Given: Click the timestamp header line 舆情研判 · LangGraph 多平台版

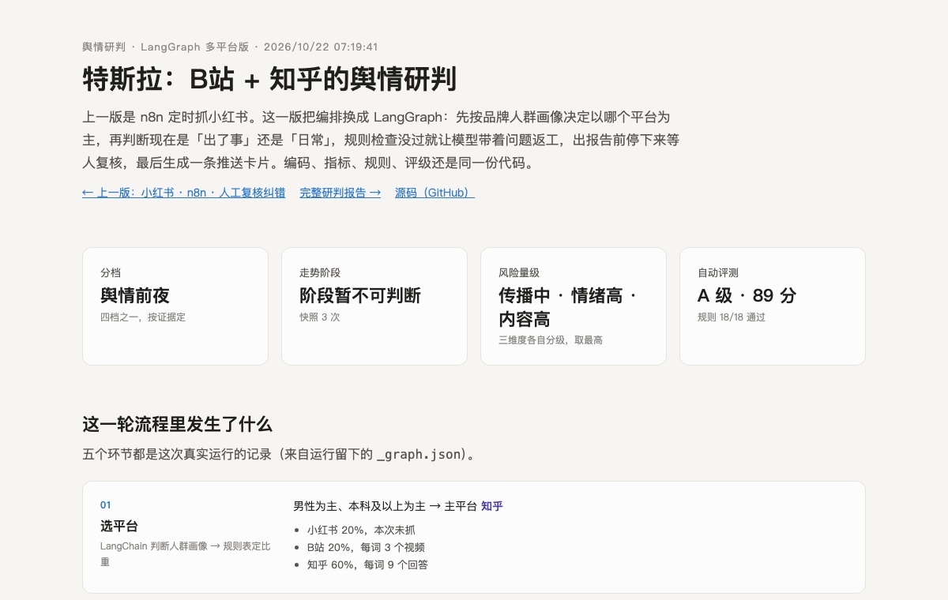Looking at the screenshot, I should click(230, 47).
